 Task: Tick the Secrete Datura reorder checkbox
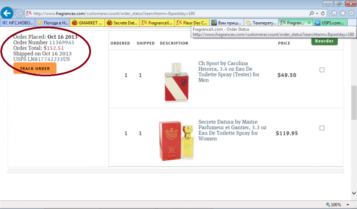coord(322,128)
